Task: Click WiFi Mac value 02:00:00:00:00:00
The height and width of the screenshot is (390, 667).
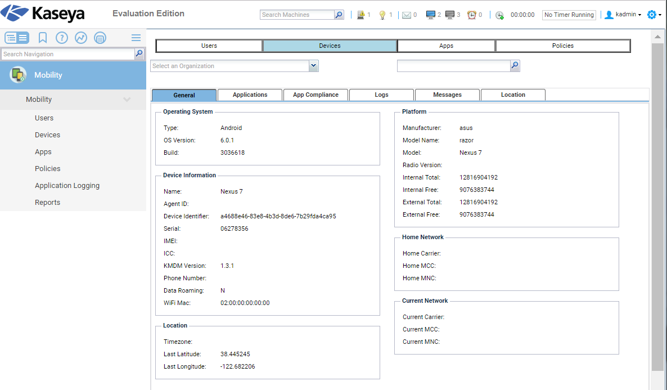Action: click(245, 303)
